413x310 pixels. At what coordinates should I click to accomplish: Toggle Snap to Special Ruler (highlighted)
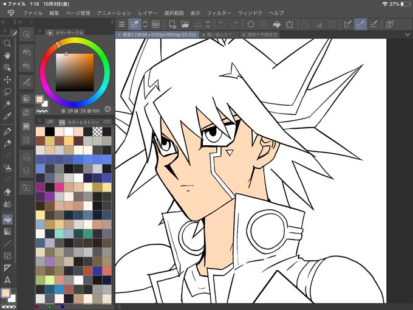coord(360,24)
